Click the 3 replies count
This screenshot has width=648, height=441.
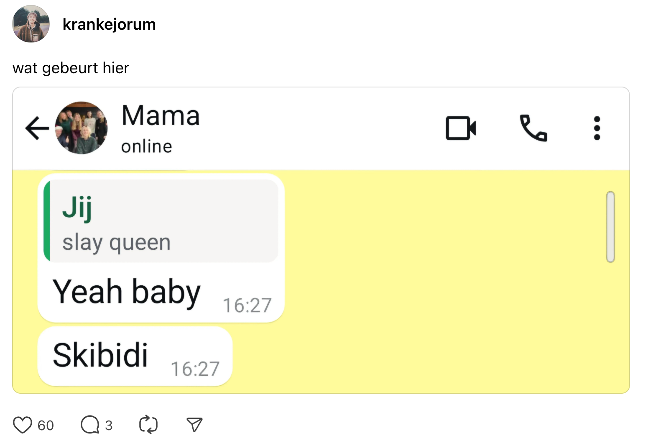109,426
